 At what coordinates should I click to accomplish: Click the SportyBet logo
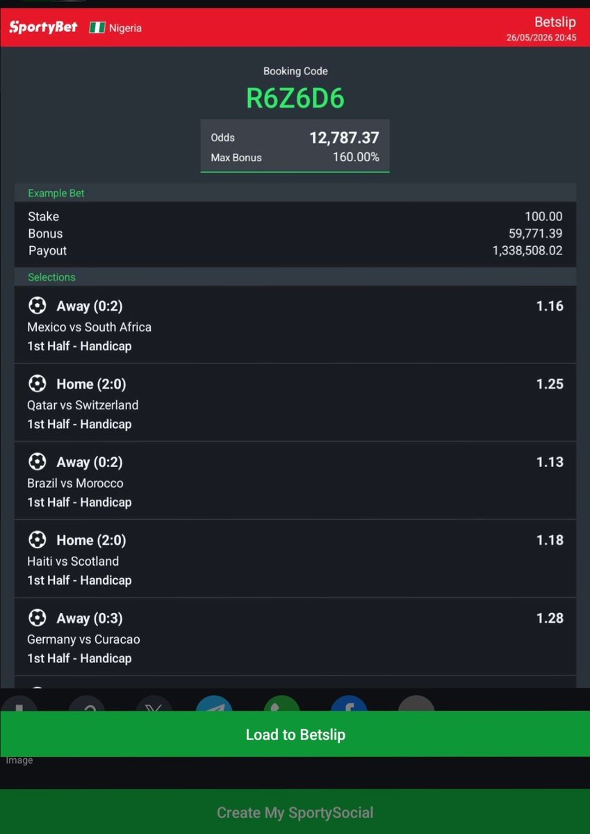point(43,28)
